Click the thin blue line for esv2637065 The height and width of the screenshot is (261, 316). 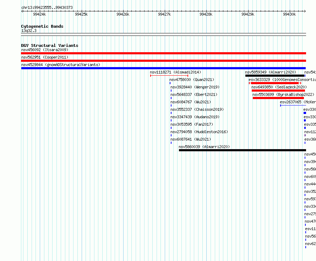pyautogui.click(x=293, y=105)
